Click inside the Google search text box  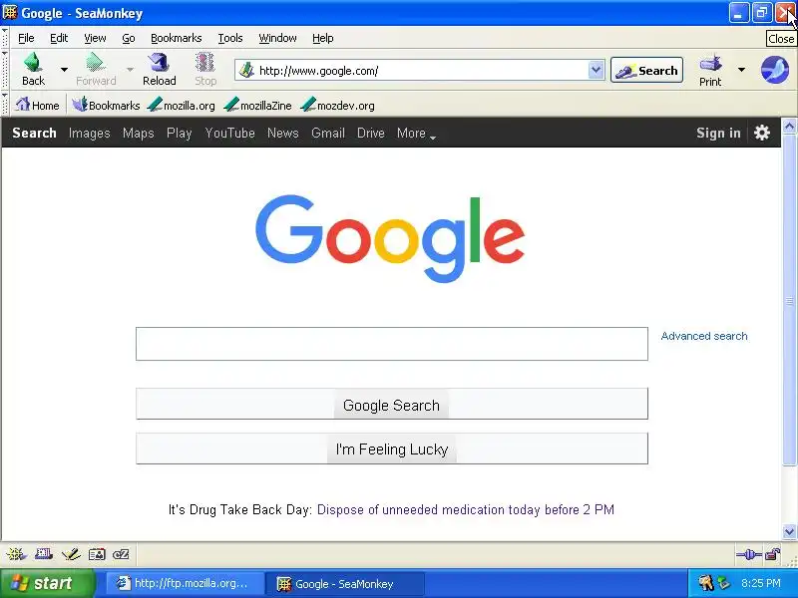392,344
